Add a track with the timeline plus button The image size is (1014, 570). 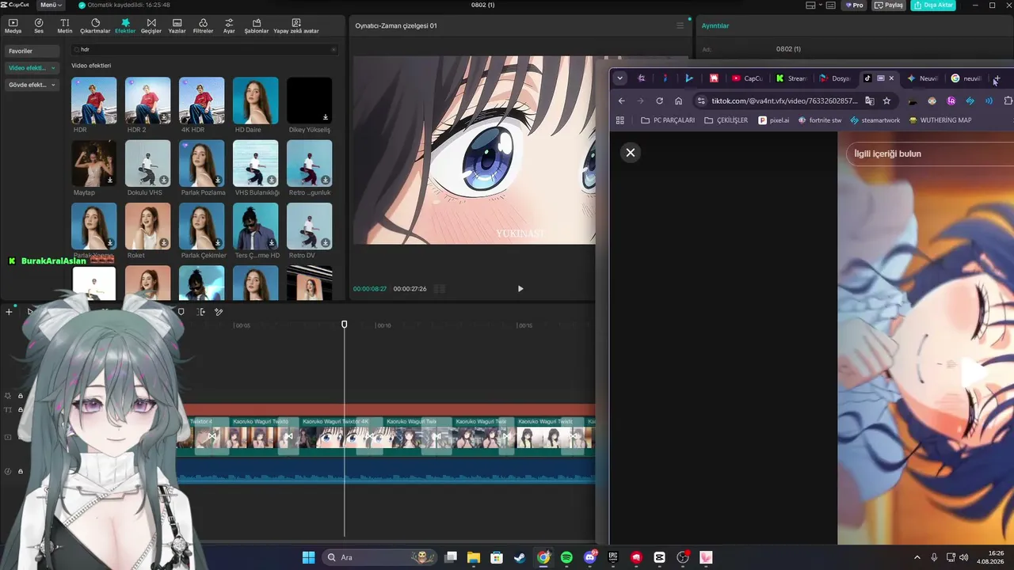pyautogui.click(x=9, y=312)
